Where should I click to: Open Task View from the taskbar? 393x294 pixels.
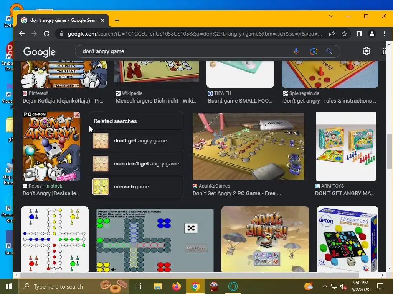(x=138, y=286)
